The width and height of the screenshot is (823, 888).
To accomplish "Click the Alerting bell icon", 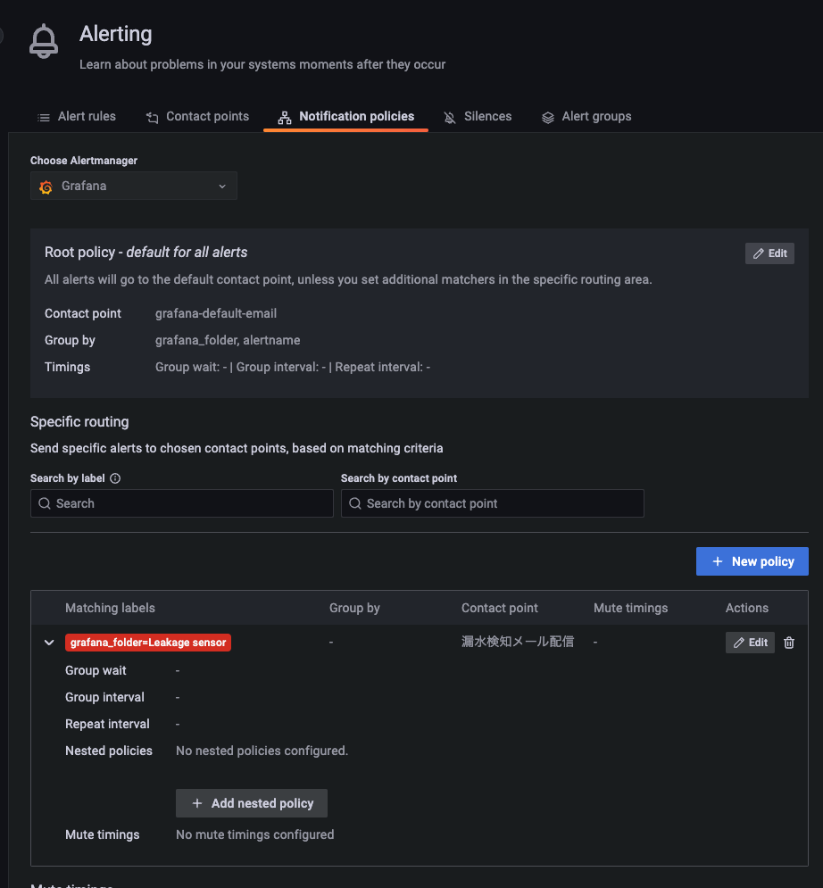I will click(43, 42).
